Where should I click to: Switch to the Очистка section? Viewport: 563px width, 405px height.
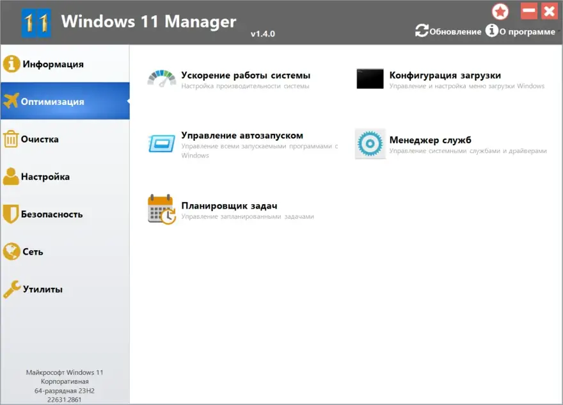point(65,139)
